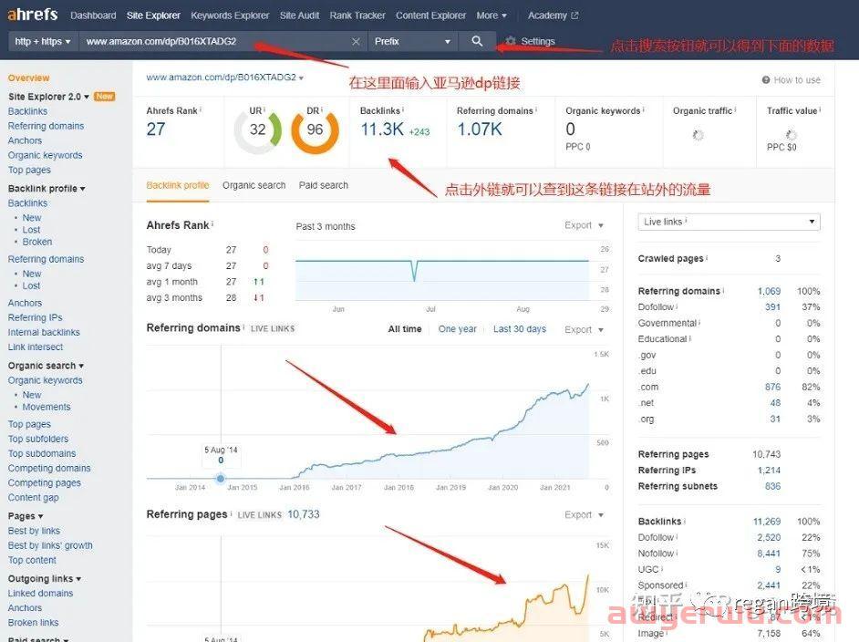Click the 1,214 Referring IPs value
Viewport: 859px width, 642px height.
tap(769, 471)
